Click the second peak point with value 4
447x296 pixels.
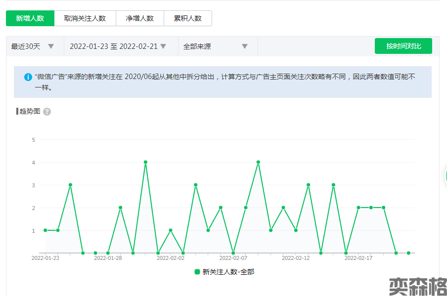click(x=258, y=162)
